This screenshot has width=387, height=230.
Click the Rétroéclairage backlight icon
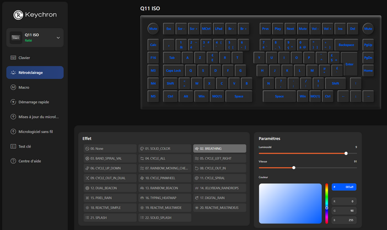[x=13, y=73]
